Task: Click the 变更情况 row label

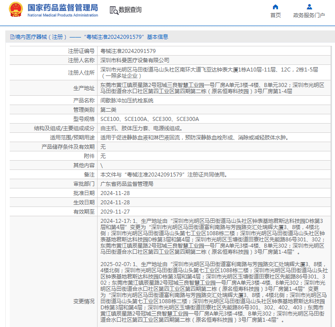Action: click(x=84, y=301)
